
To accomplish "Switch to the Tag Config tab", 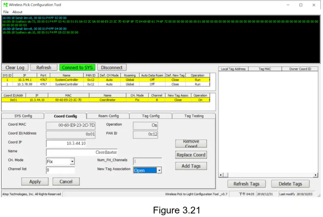I will (151, 116).
